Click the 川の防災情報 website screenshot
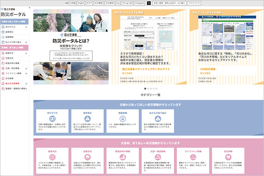Screen dimensions: 264x176 tap(227, 33)
